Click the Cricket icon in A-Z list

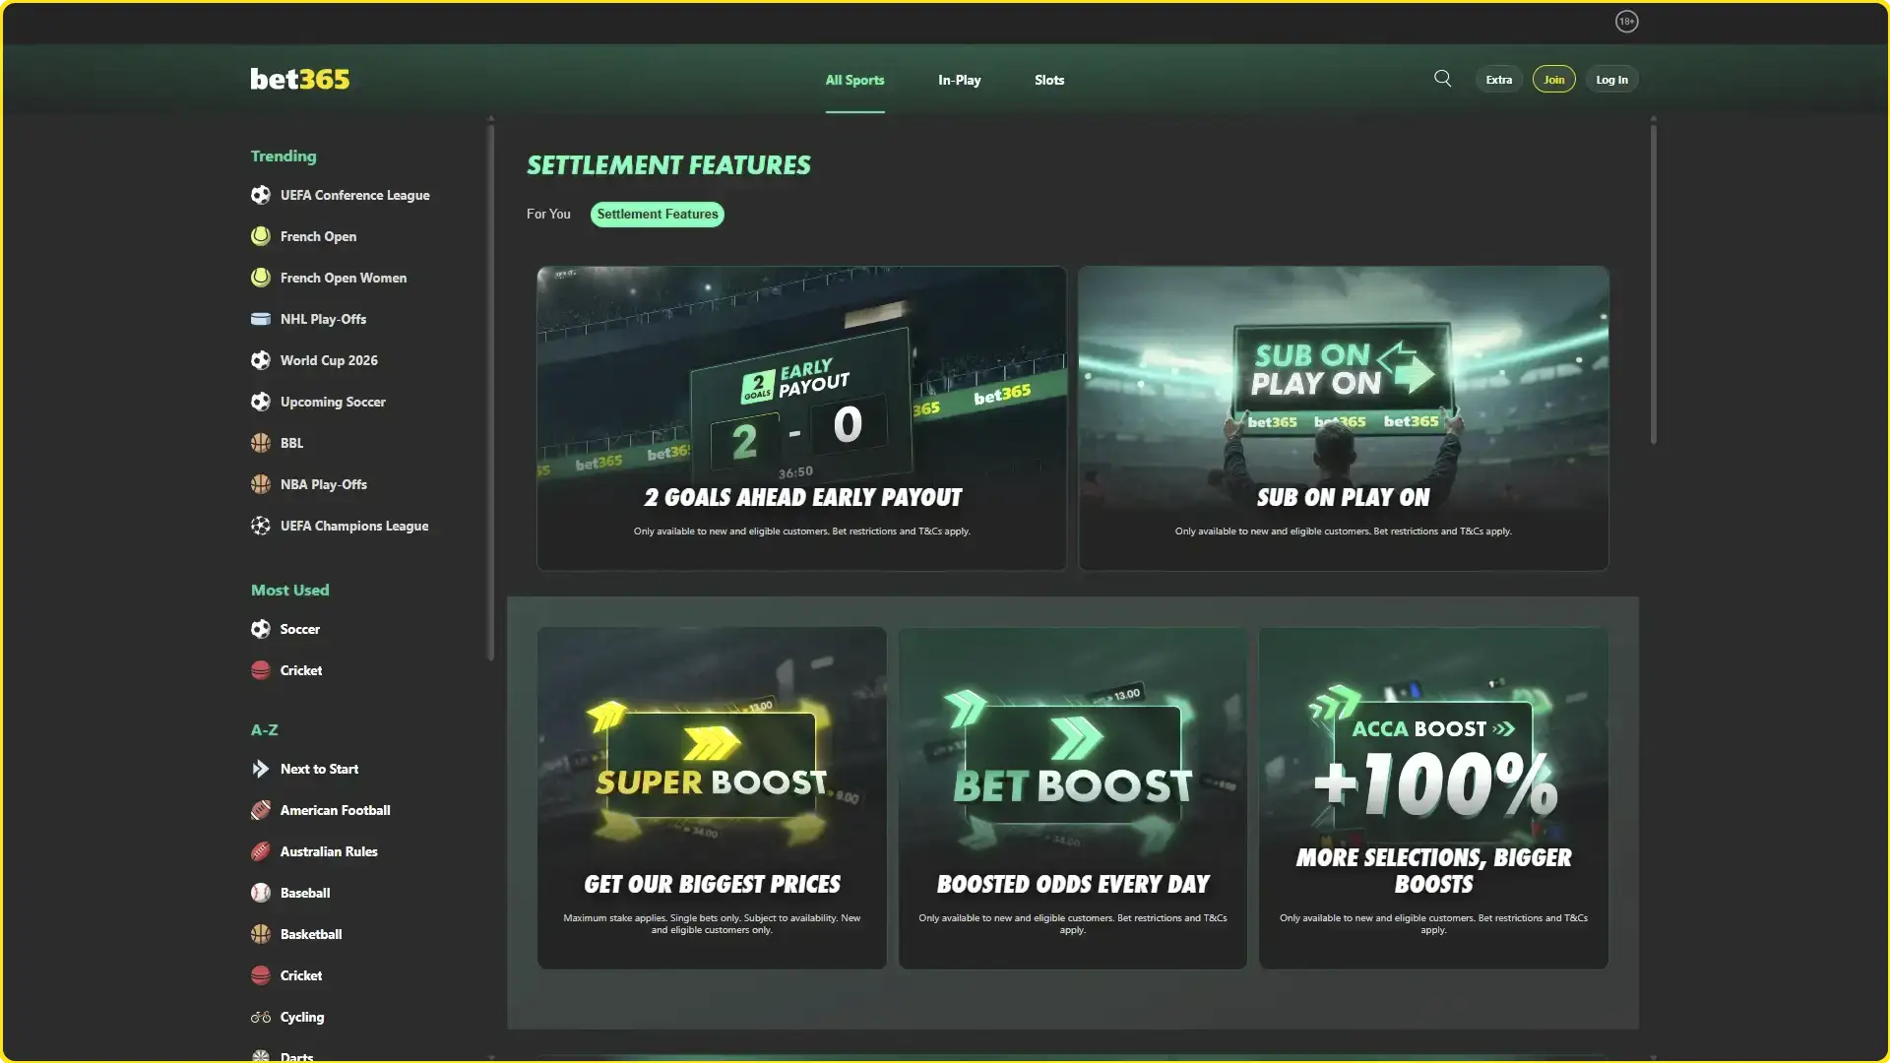(261, 975)
